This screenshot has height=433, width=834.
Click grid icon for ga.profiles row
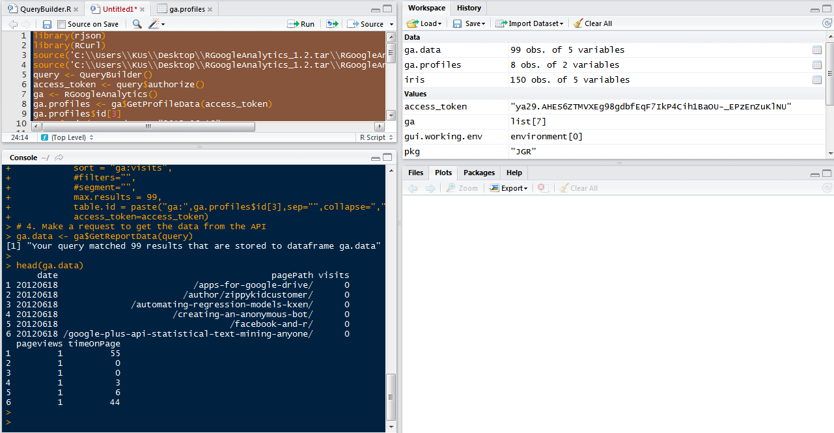coord(816,65)
